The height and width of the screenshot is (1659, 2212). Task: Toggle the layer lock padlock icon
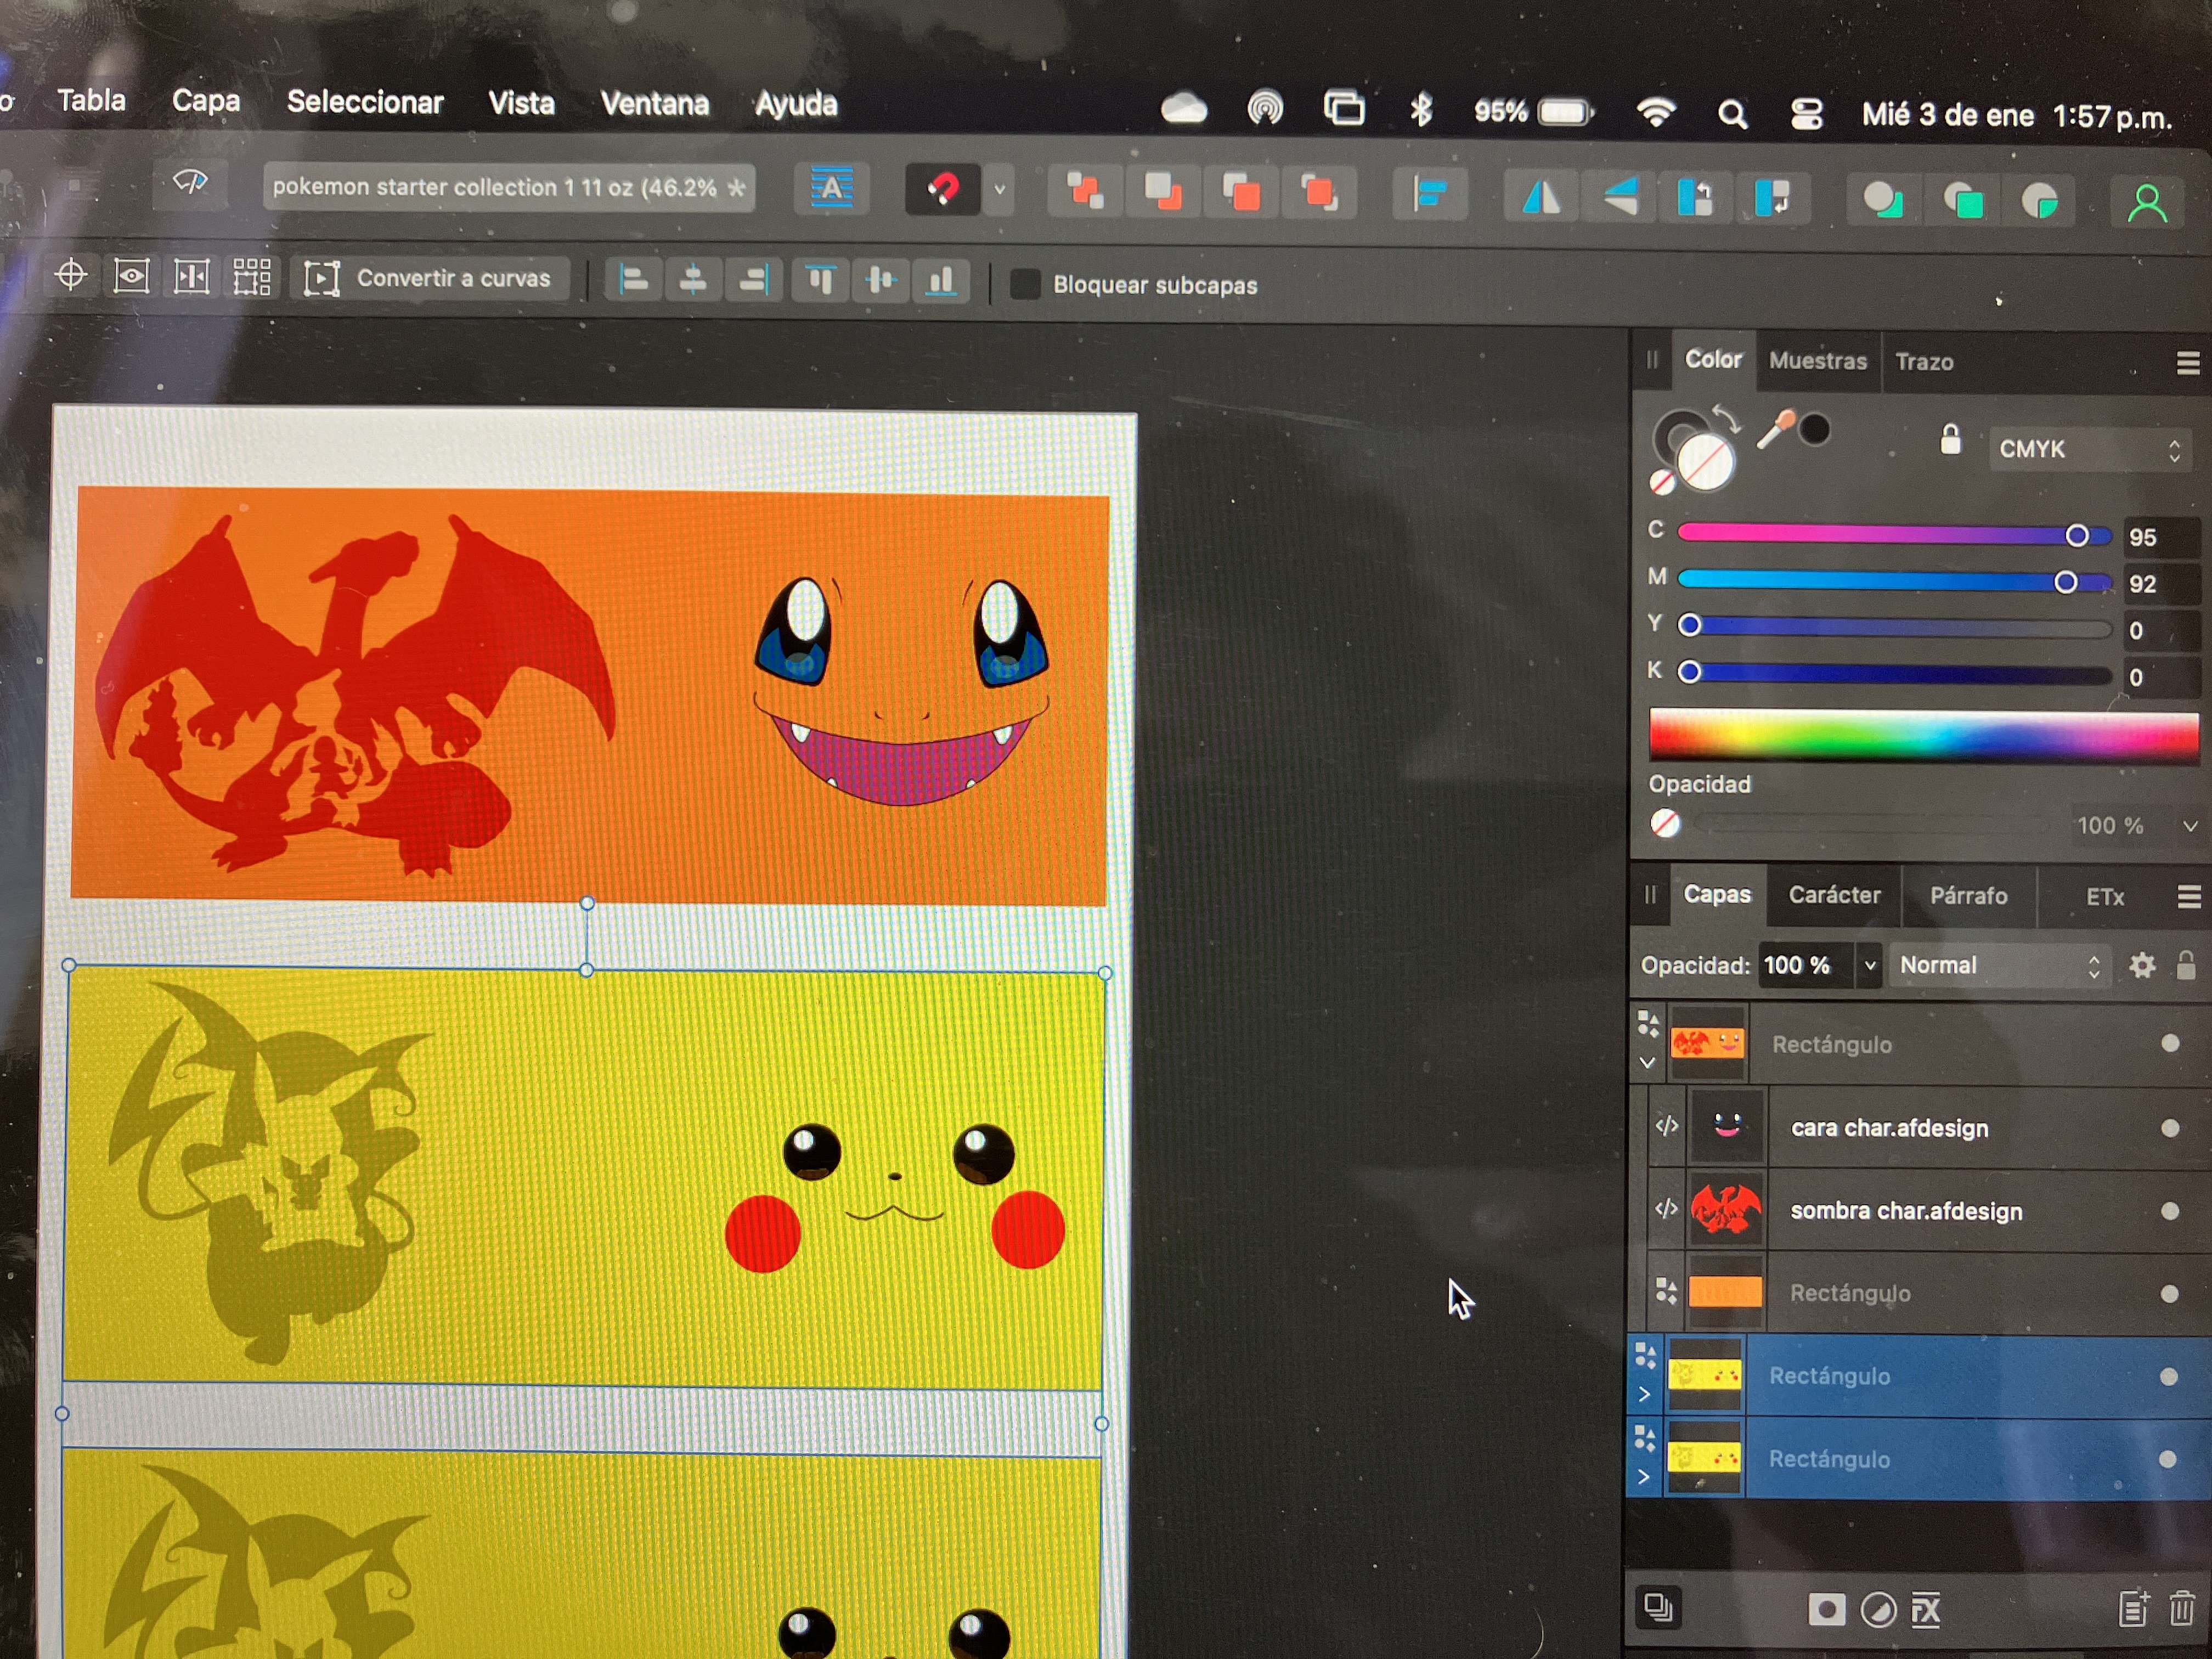tap(2185, 965)
